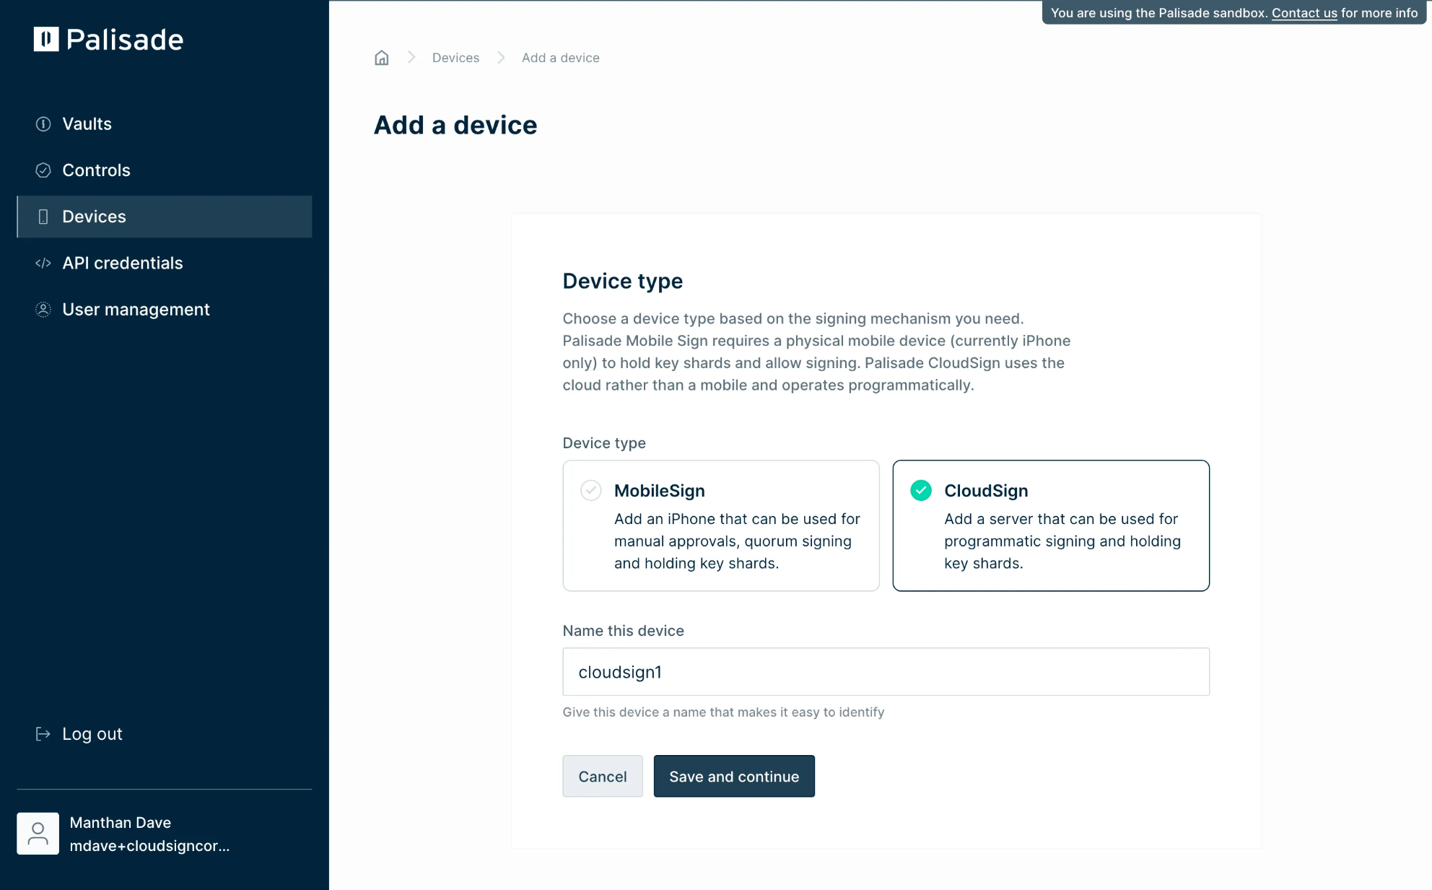This screenshot has width=1432, height=890.
Task: Follow the Contact us link
Action: click(1304, 13)
